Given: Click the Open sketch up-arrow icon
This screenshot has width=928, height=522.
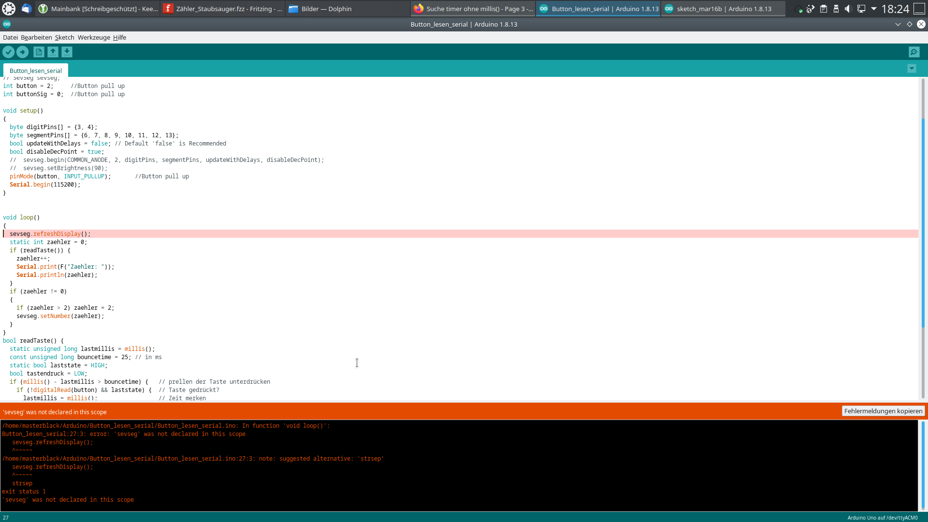Looking at the screenshot, I should point(53,52).
